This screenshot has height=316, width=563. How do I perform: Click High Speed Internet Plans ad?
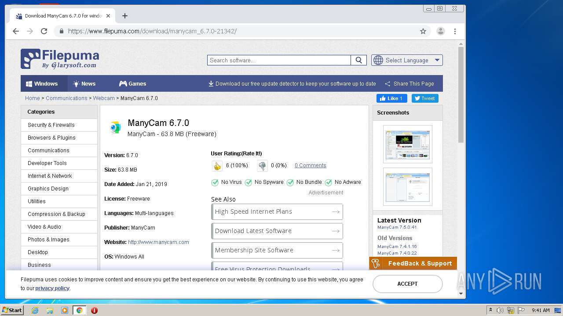pyautogui.click(x=277, y=212)
